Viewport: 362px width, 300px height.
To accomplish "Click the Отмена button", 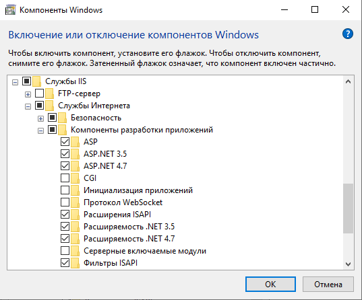I will point(328,284).
